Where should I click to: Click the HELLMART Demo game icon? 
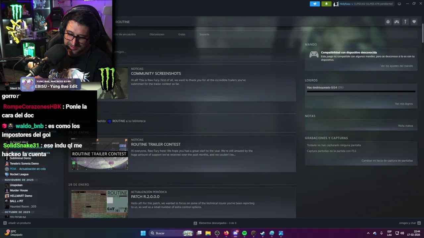point(7,196)
